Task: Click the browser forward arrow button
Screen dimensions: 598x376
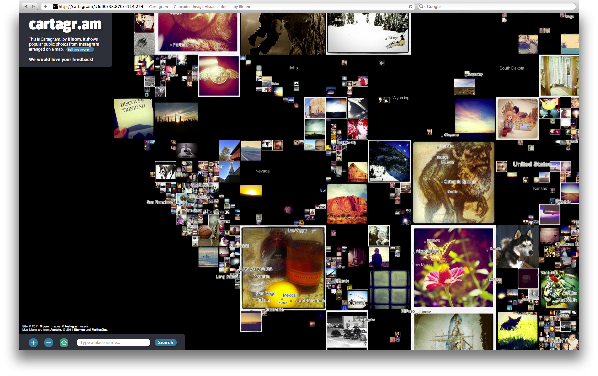Action: 34,6
